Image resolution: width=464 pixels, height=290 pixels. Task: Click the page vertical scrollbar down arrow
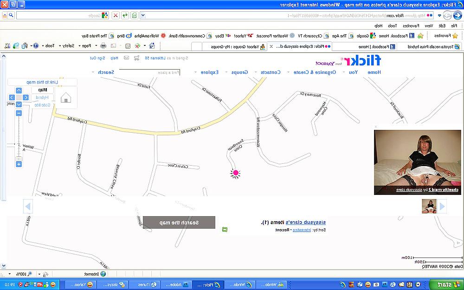click(x=3, y=266)
